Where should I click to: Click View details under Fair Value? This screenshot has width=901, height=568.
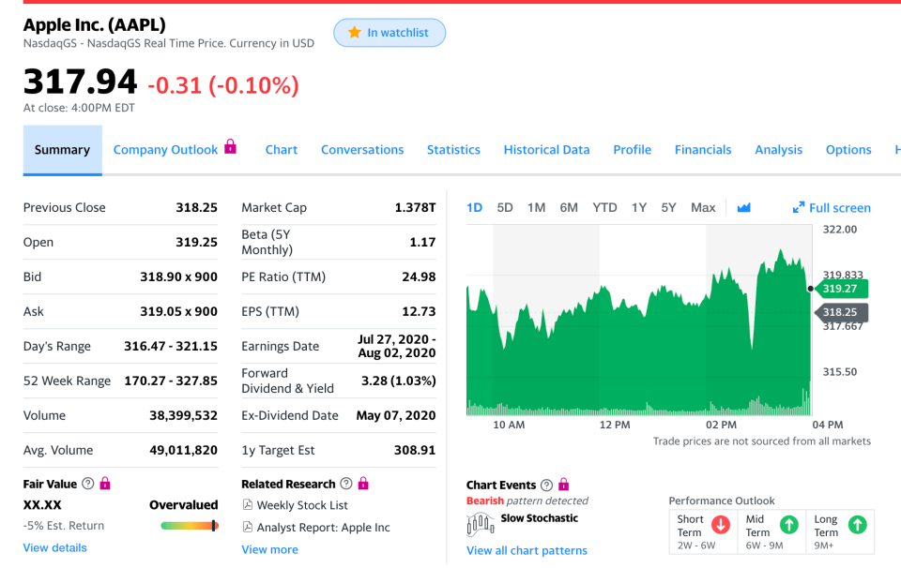click(55, 548)
